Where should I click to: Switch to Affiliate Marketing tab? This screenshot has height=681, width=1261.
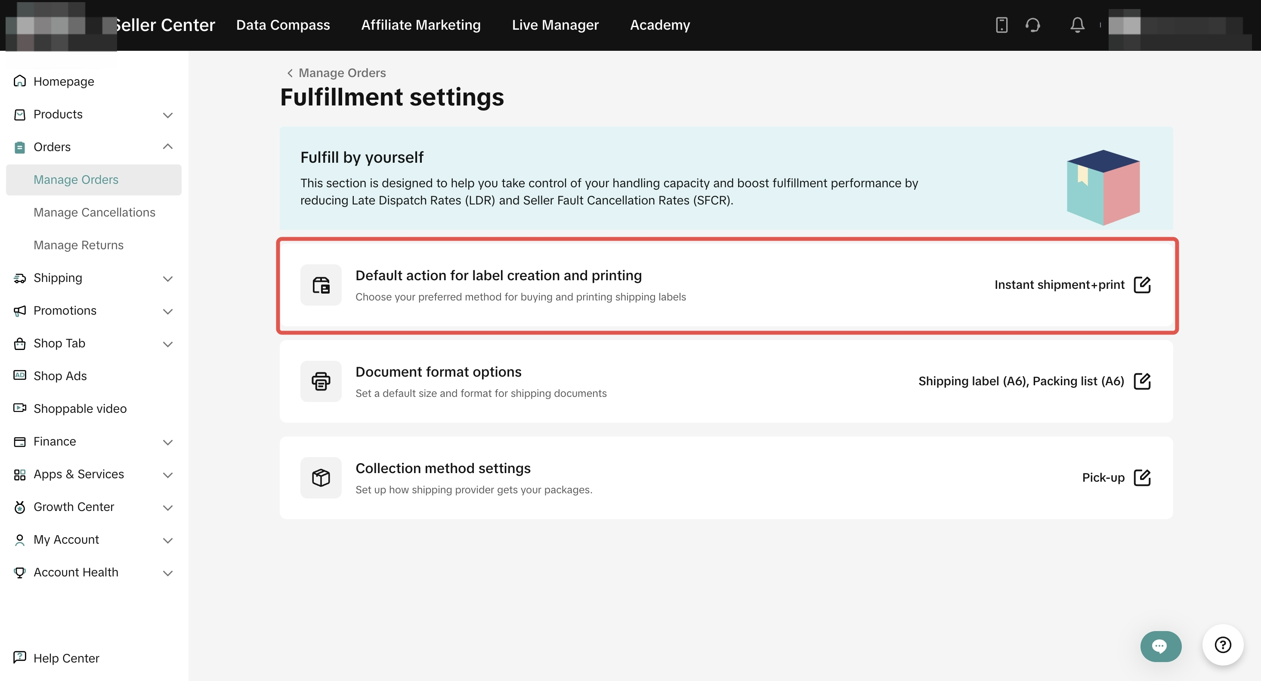(x=420, y=25)
